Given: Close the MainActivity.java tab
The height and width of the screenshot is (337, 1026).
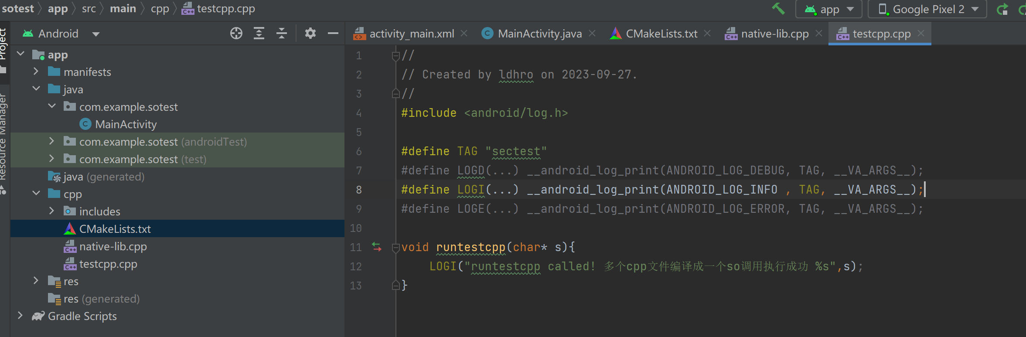Looking at the screenshot, I should (592, 33).
